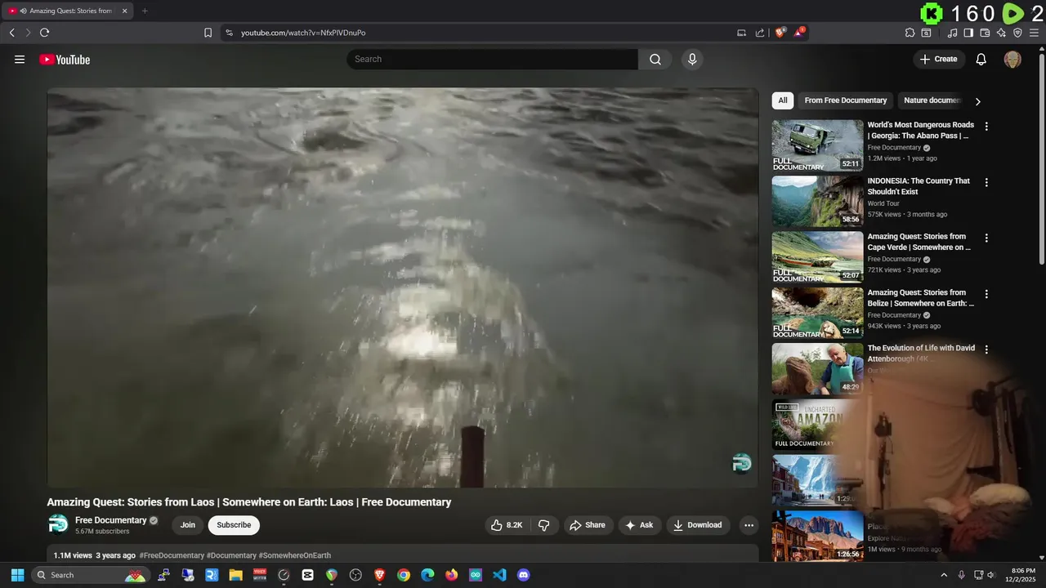Click the Ask button
1046x588 pixels.
click(x=639, y=525)
